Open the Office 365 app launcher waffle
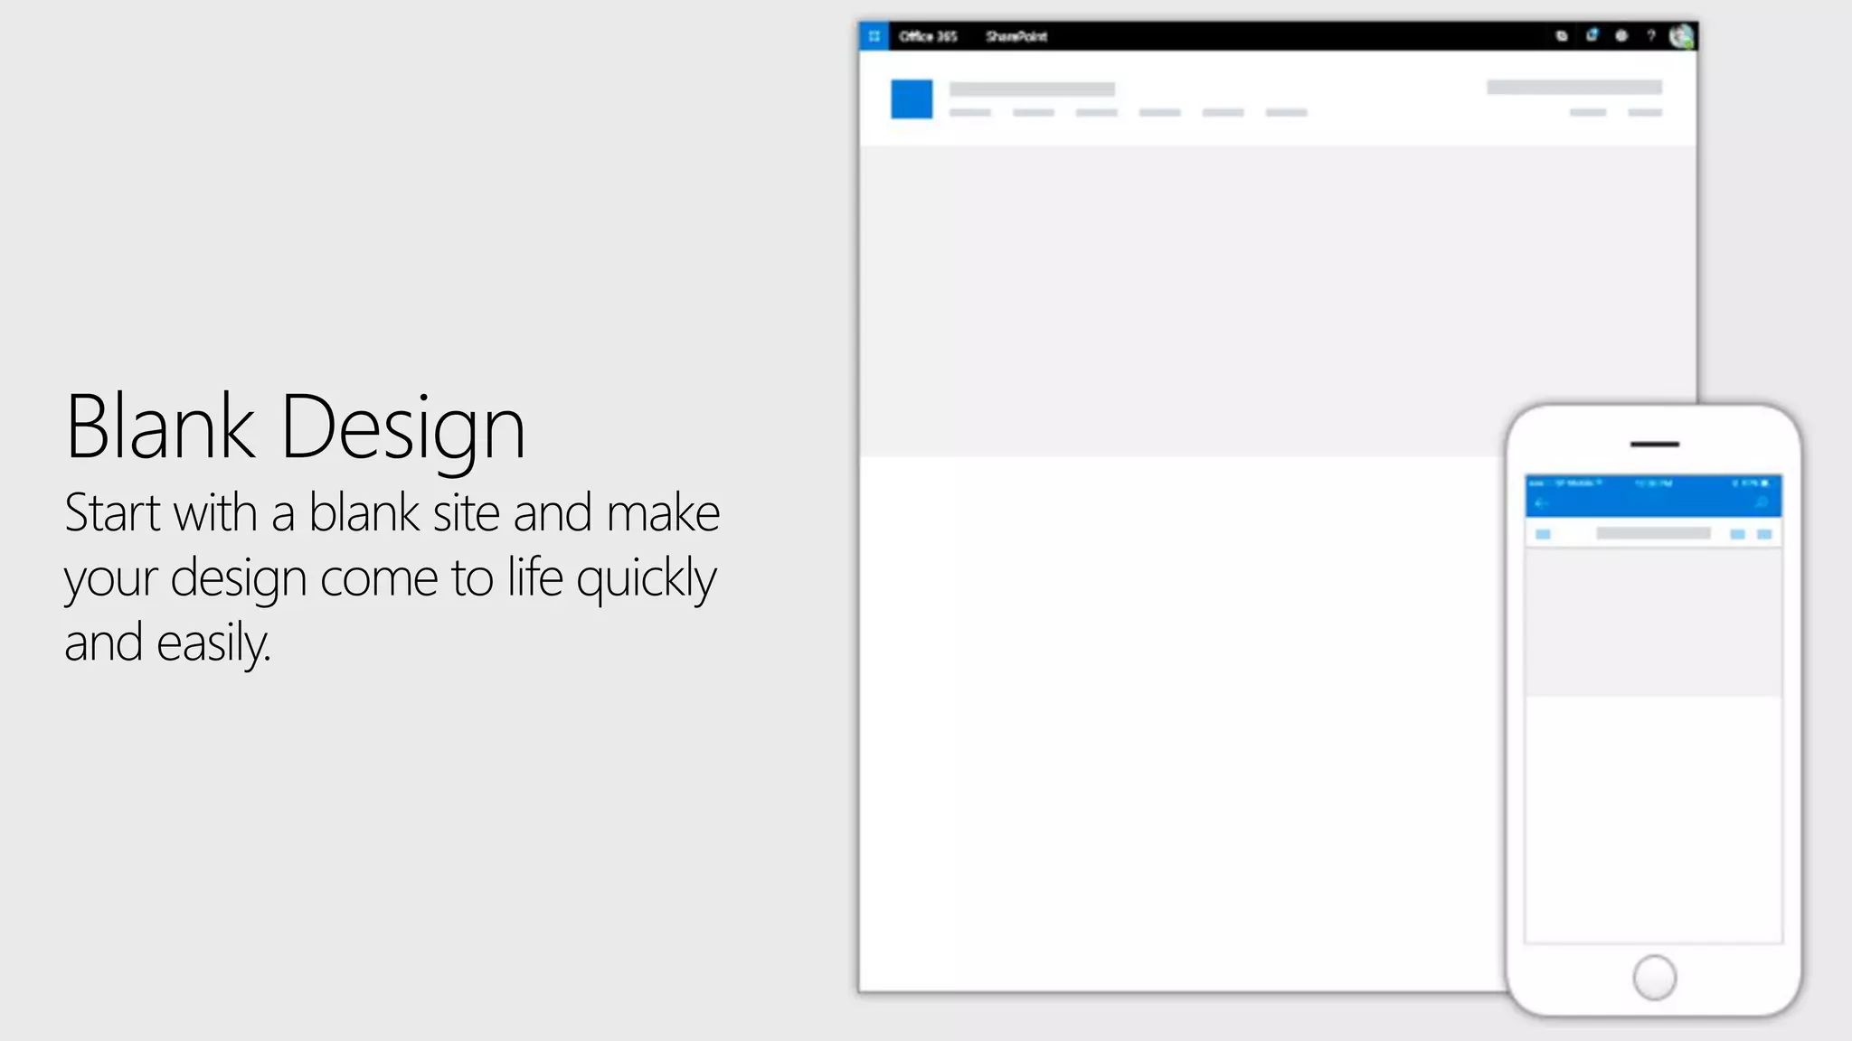Viewport: 1852px width, 1041px height. click(x=874, y=36)
